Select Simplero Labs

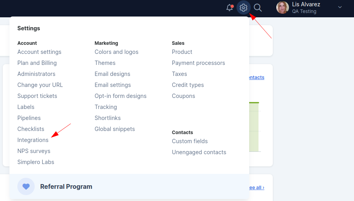tap(35, 162)
